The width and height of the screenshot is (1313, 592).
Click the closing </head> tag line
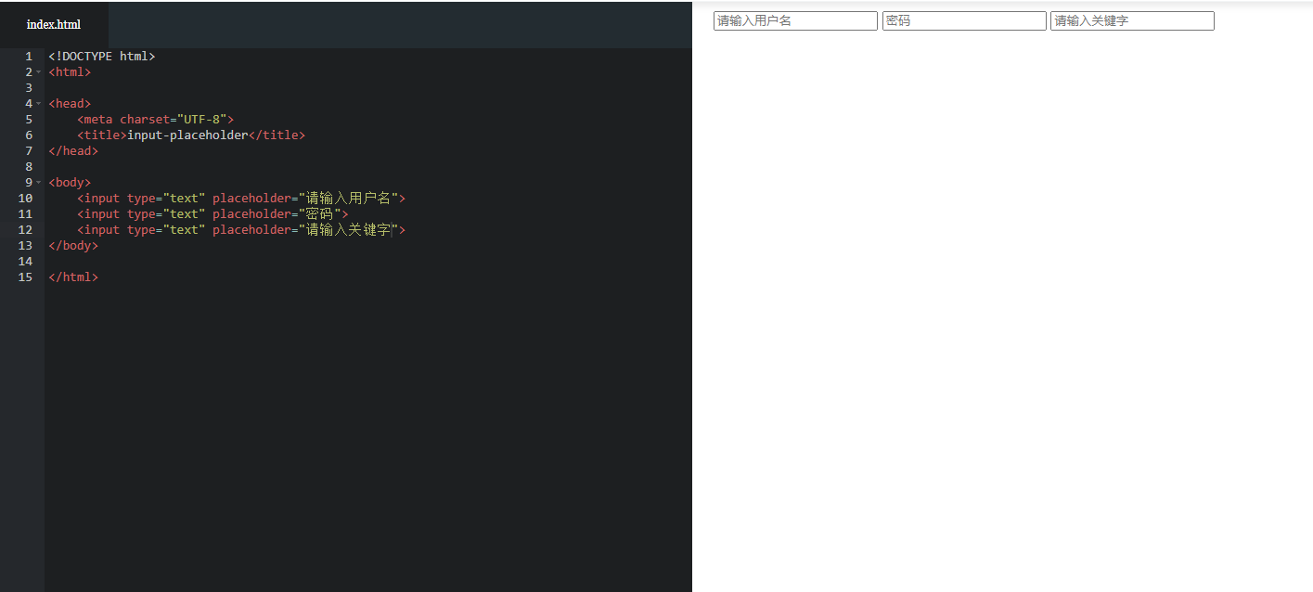[73, 150]
